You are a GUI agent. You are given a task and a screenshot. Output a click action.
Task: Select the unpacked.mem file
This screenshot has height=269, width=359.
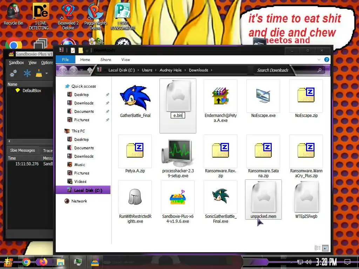263,199
